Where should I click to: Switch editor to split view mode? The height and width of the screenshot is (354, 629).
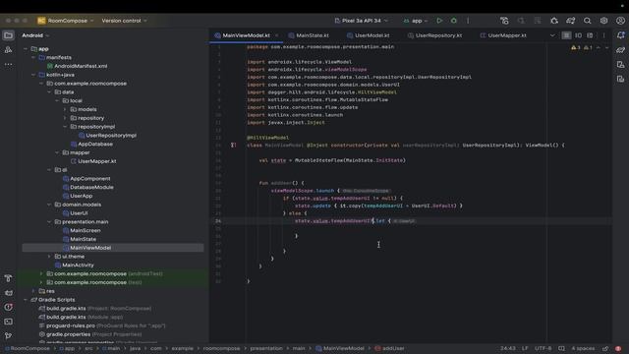578,35
